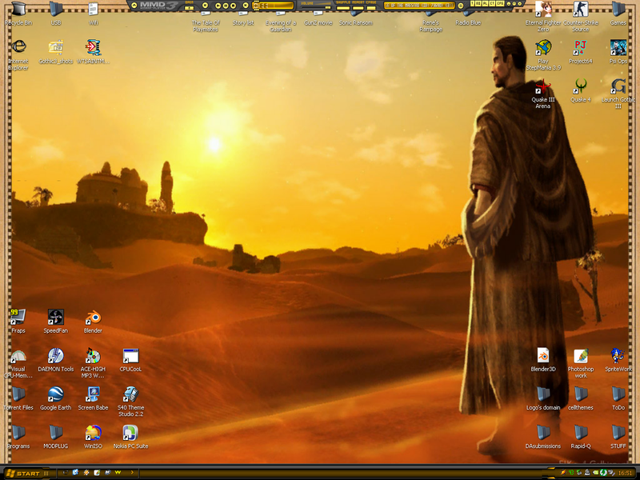The width and height of the screenshot is (640, 480).
Task: Open the Radio Blue folder
Action: [468, 18]
